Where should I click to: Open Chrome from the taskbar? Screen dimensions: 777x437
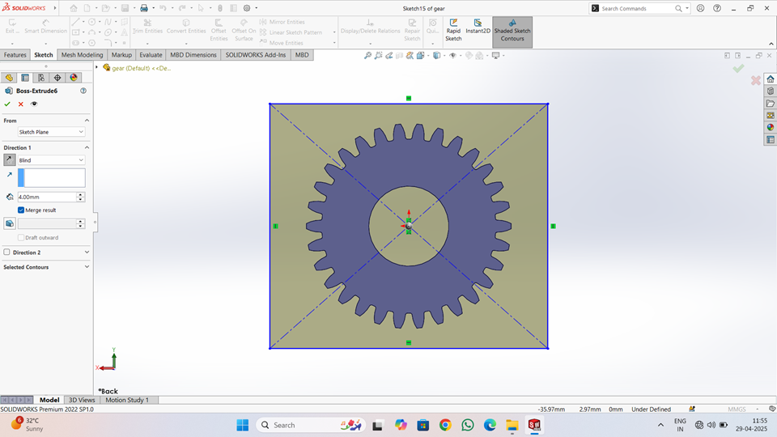(x=445, y=425)
